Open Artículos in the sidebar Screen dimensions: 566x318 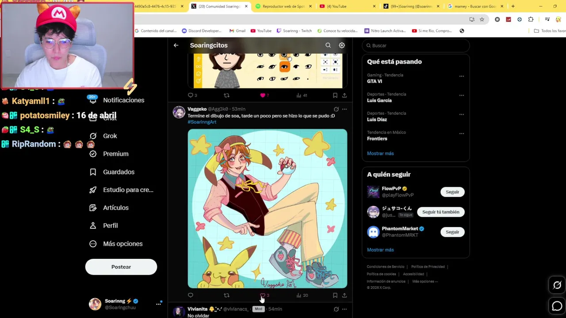point(109,208)
